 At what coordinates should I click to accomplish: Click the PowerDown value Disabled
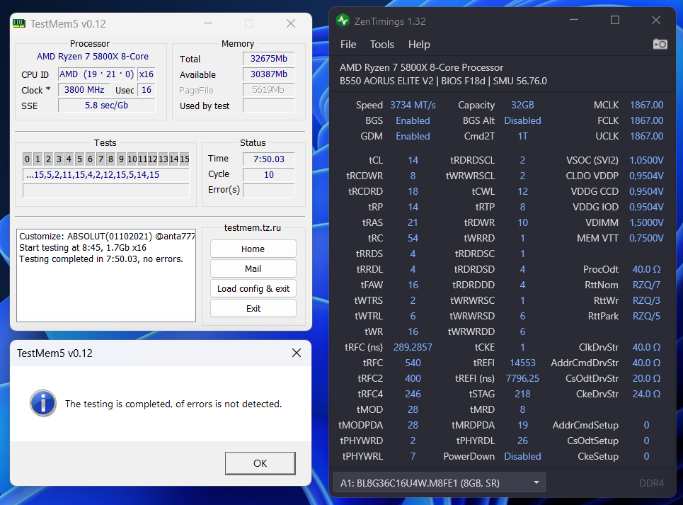522,456
